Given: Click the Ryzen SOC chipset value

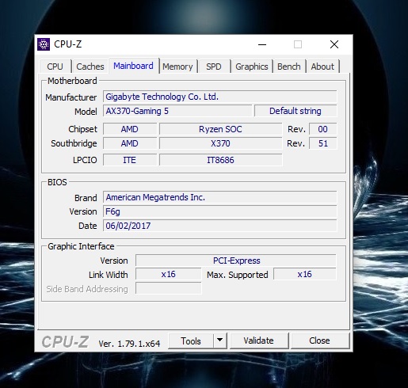Looking at the screenshot, I should pos(220,129).
